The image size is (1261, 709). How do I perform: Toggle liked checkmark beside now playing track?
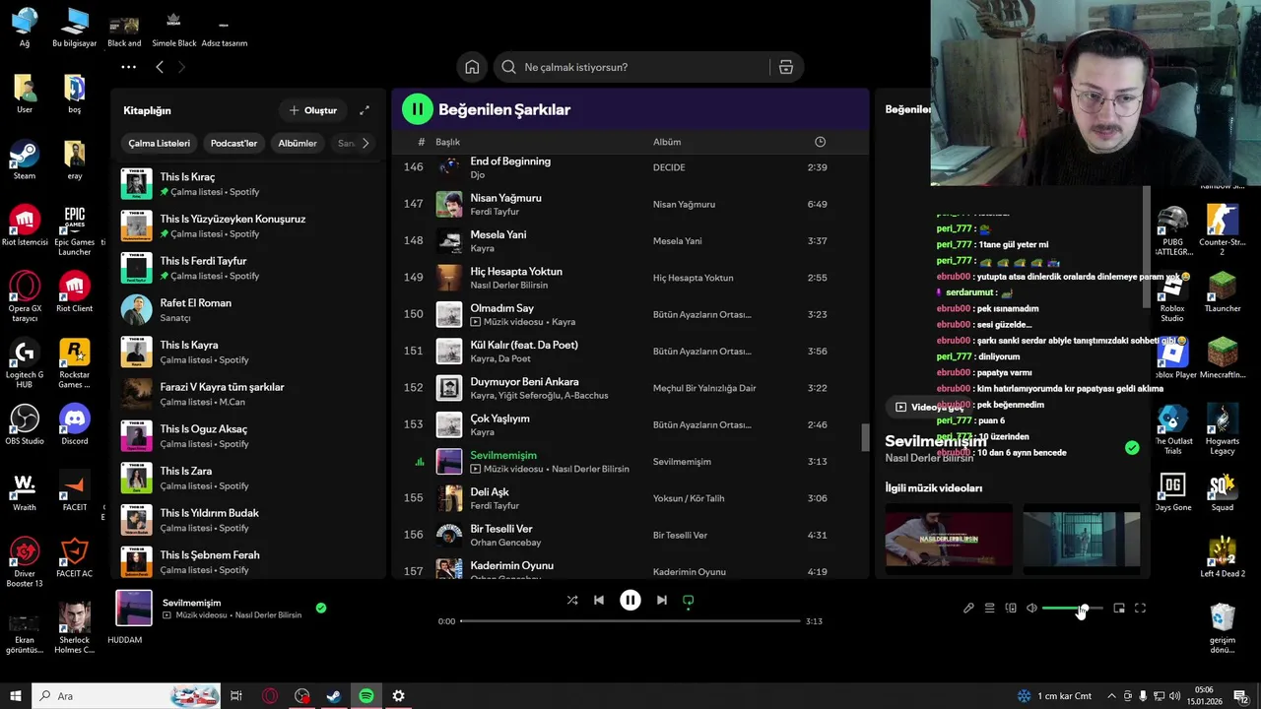pyautogui.click(x=321, y=608)
